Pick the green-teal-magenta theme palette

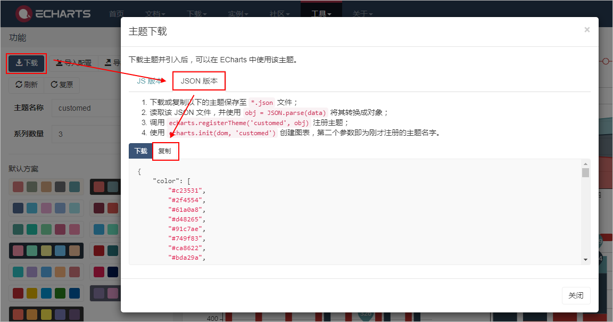coord(46,229)
